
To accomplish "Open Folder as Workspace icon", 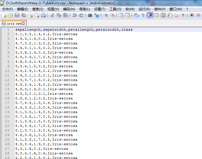I will tap(176, 15).
